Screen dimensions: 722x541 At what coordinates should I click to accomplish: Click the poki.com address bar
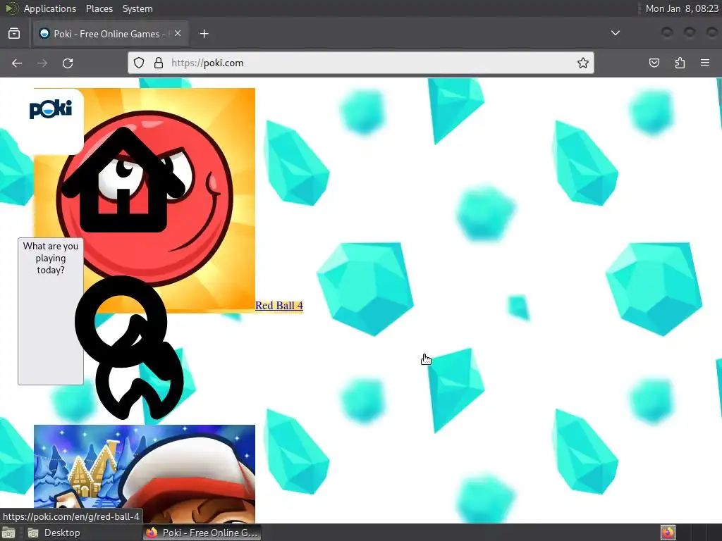(361, 63)
